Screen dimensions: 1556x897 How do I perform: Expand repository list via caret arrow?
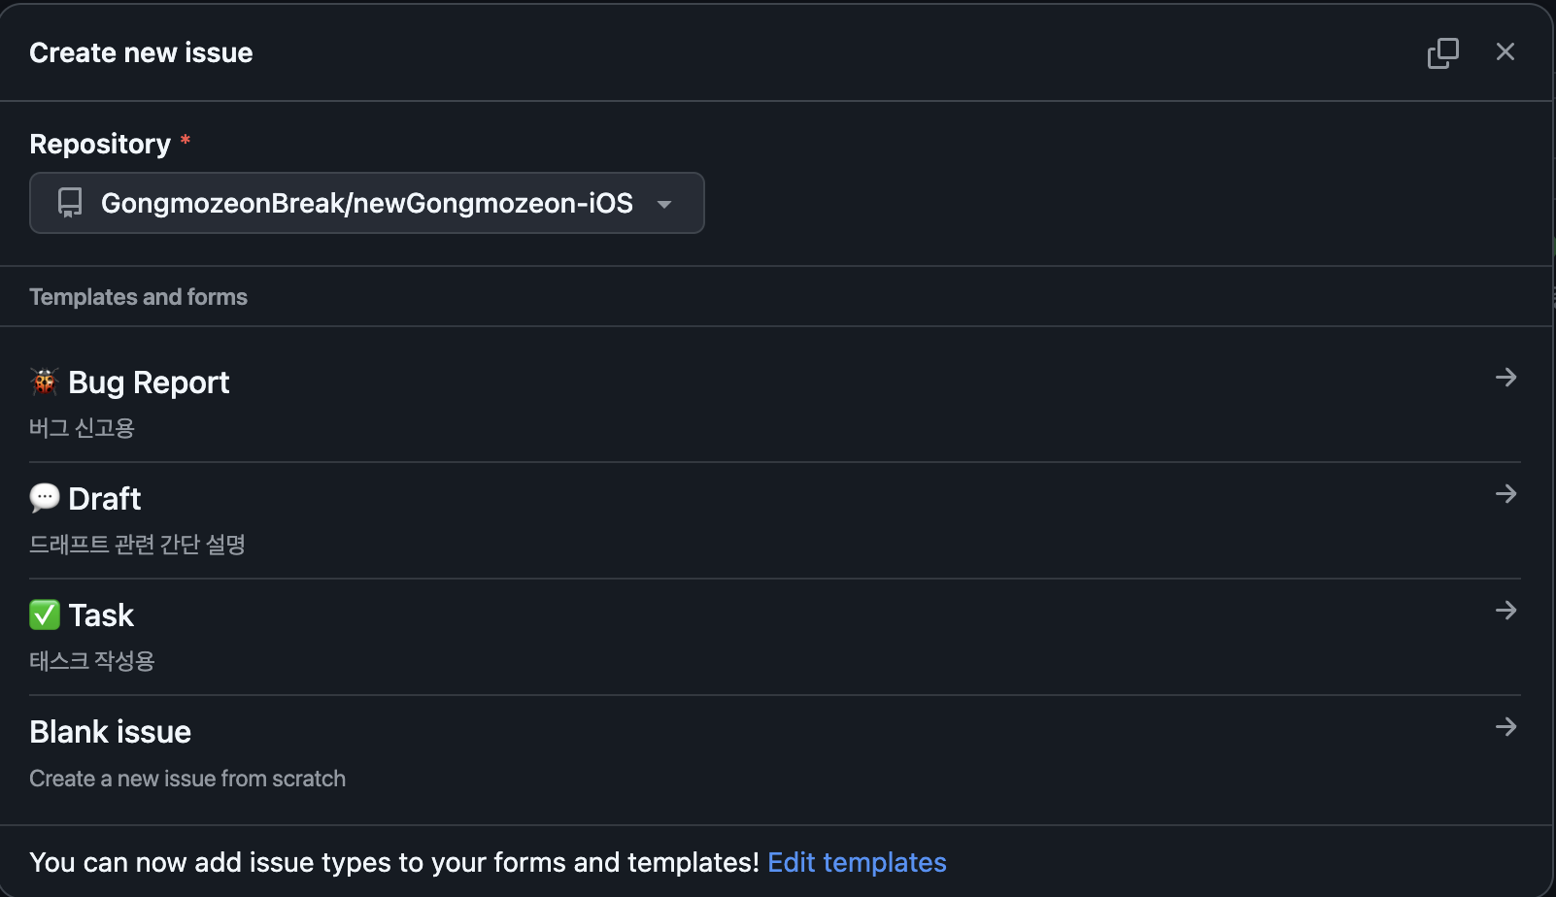[x=664, y=204]
